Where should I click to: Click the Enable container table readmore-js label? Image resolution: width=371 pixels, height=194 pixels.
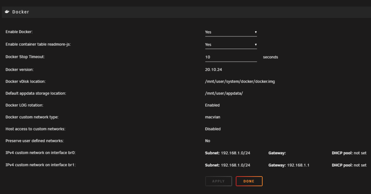(38, 44)
